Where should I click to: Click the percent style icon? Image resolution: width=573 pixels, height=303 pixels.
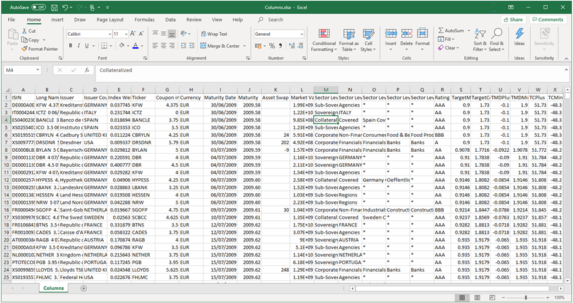[272, 46]
